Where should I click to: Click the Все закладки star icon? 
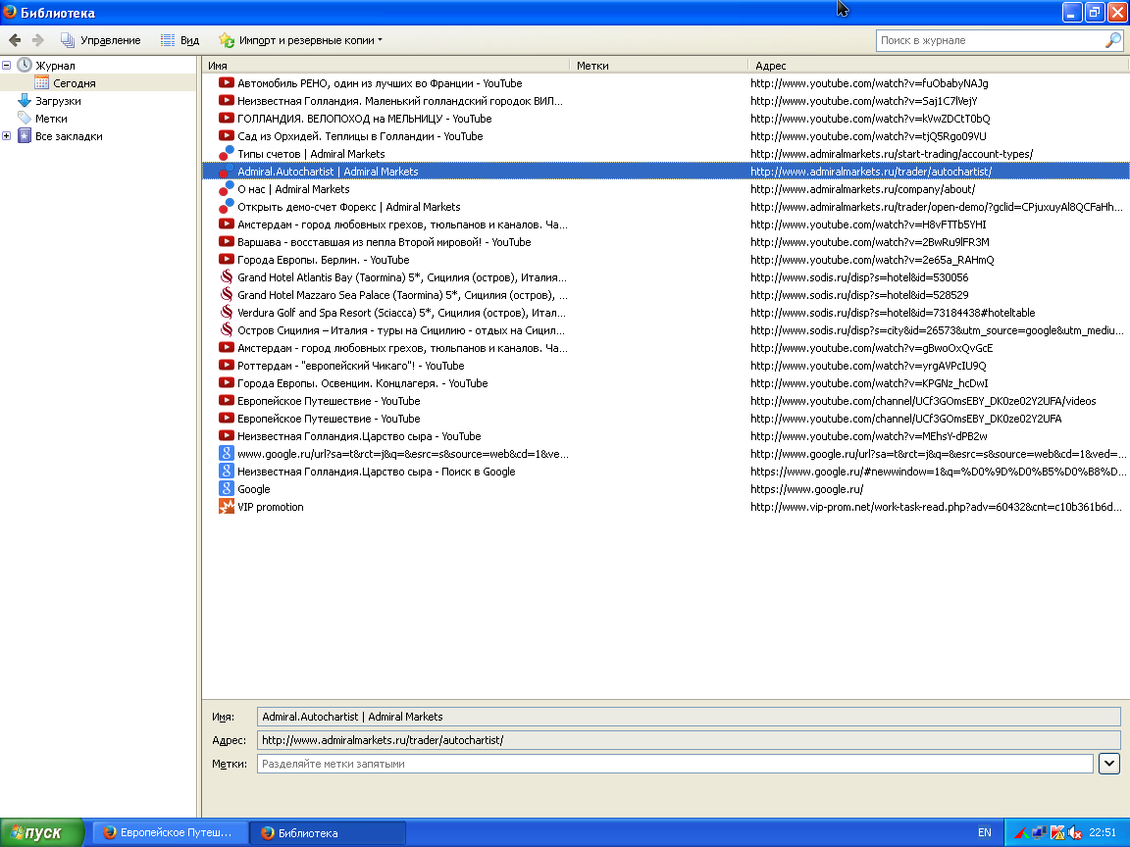25,135
